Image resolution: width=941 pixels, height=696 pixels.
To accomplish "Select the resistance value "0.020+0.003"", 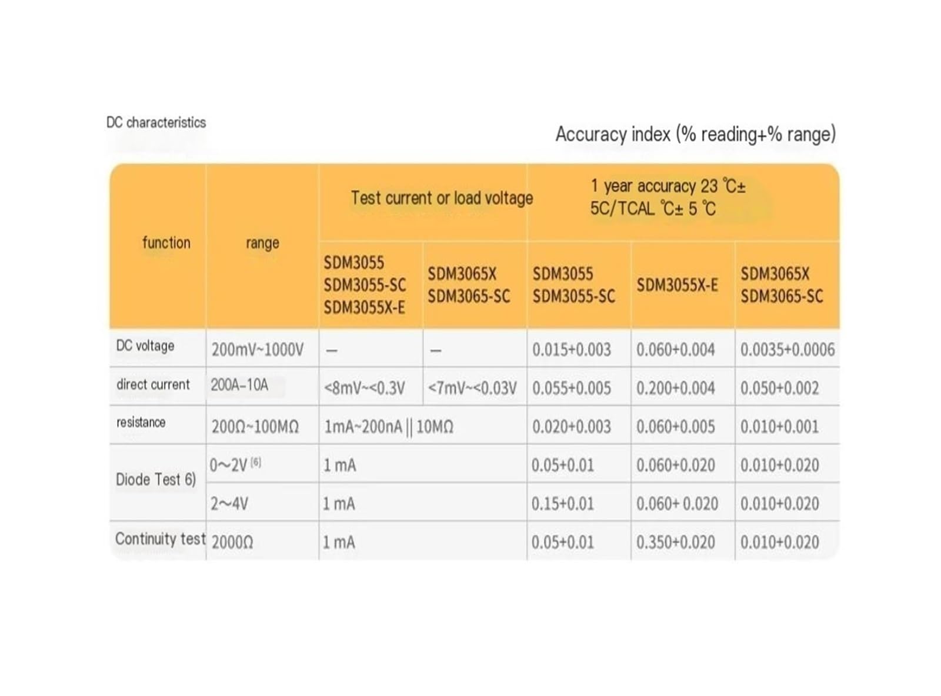I will [x=572, y=427].
